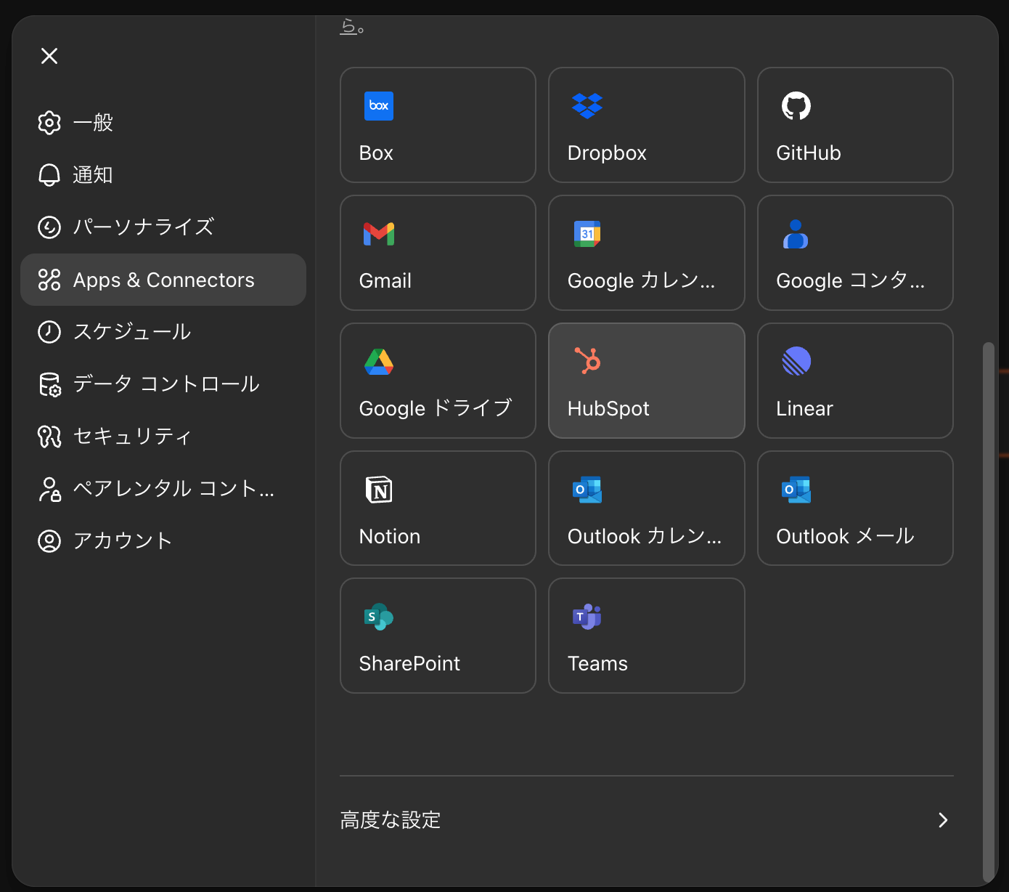Viewport: 1009px width, 892px height.
Task: Open the Gmail connector tile
Action: [437, 253]
